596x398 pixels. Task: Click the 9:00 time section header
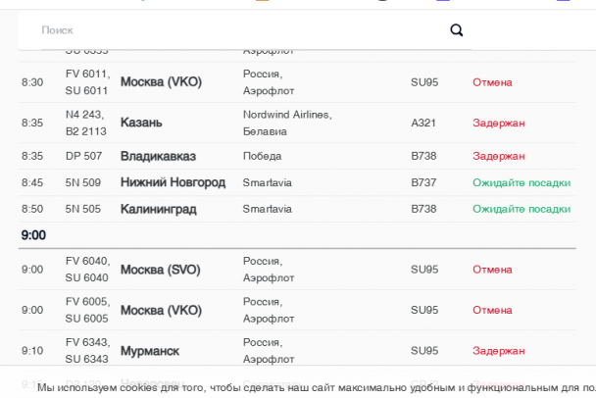(x=33, y=235)
